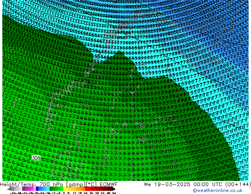Click the dark green swatch in the legend
Viewport: 251px width, 194px height.
[51, 189]
